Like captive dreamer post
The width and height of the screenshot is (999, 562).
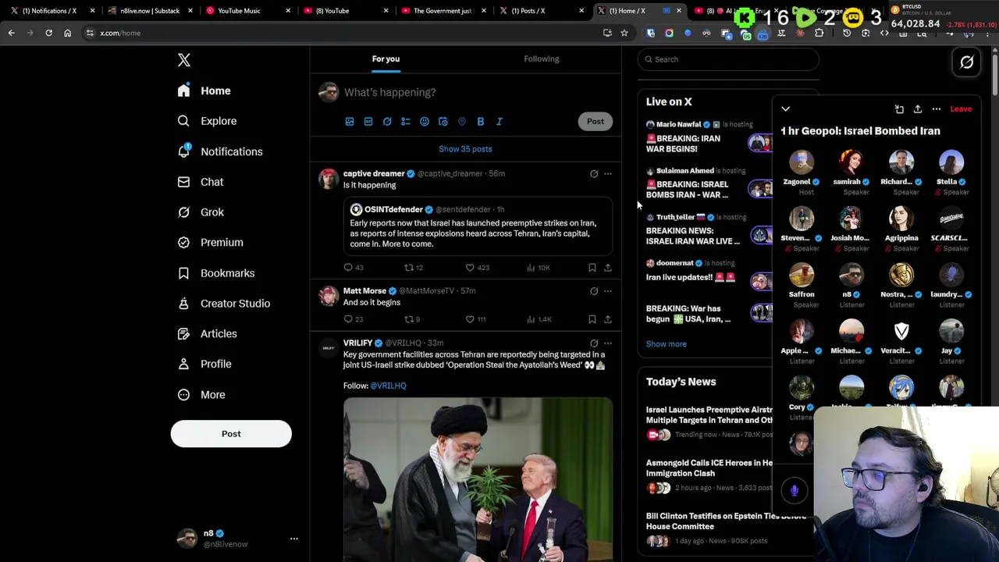point(477,268)
